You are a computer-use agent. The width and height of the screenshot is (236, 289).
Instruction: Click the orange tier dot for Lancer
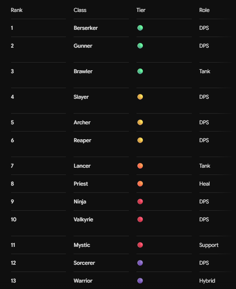(140, 166)
